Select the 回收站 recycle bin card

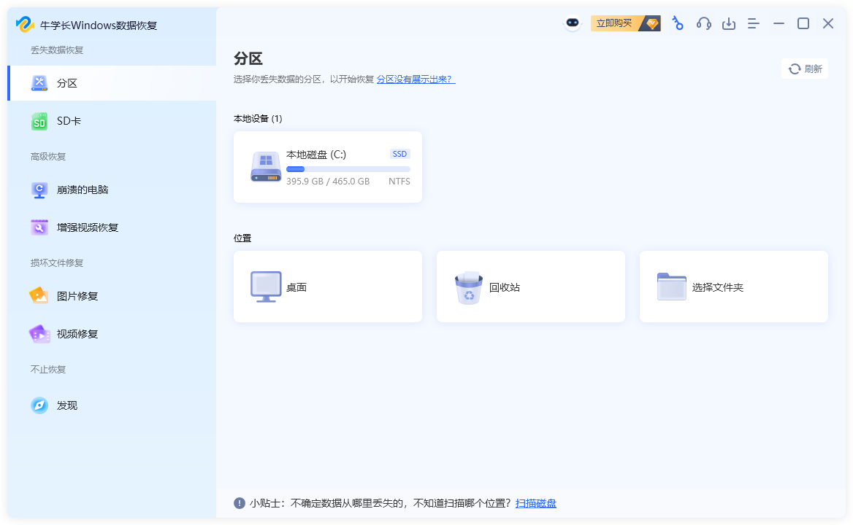pyautogui.click(x=530, y=287)
